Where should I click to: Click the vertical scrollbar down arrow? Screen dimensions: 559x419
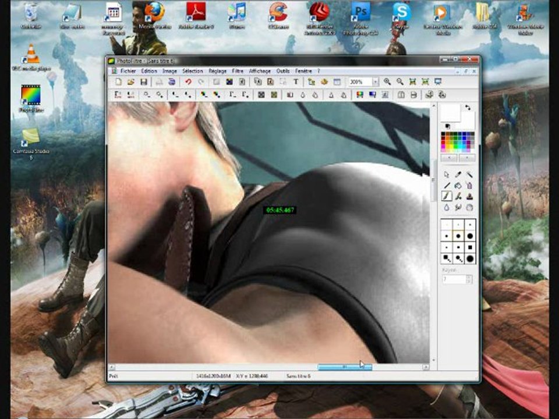point(433,360)
